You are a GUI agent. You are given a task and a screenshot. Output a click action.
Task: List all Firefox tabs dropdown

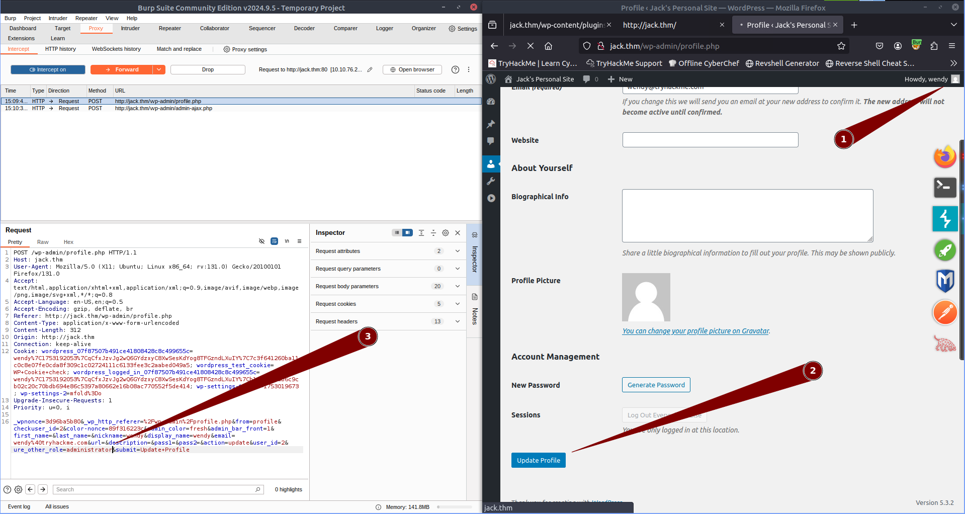953,25
